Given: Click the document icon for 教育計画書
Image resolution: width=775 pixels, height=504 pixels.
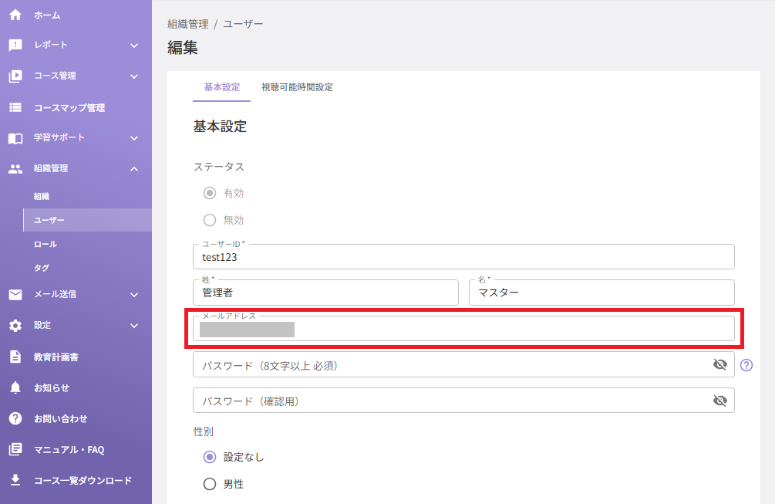Looking at the screenshot, I should [x=15, y=357].
